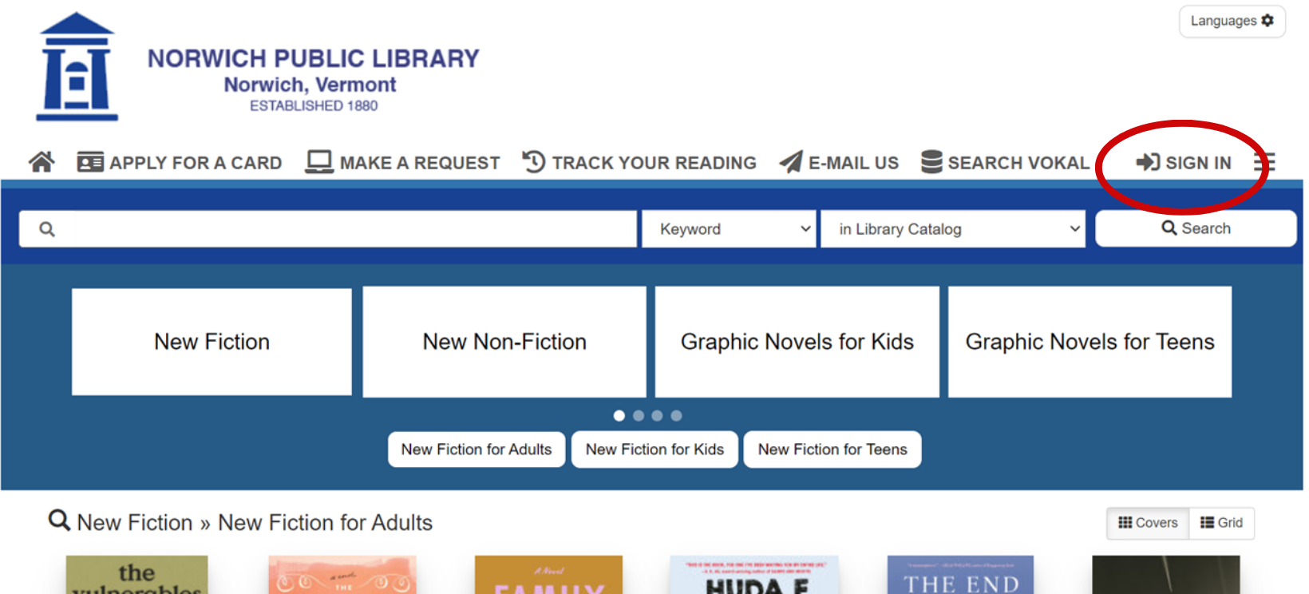Screen dimensions: 1309x594
Task: Click the Norwich Public Library building logo
Action: click(x=77, y=66)
